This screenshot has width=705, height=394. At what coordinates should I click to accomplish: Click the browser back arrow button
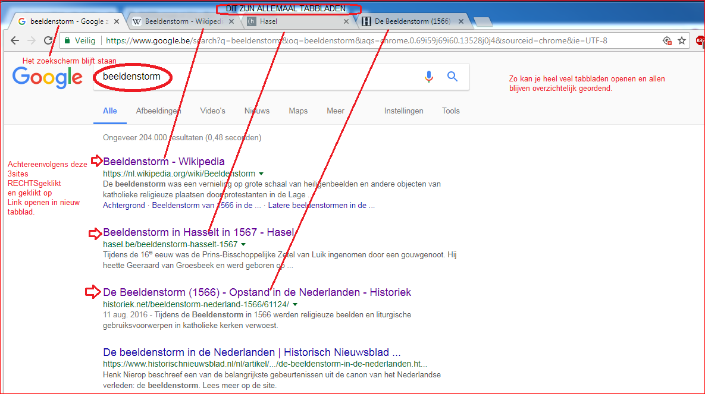coord(15,40)
